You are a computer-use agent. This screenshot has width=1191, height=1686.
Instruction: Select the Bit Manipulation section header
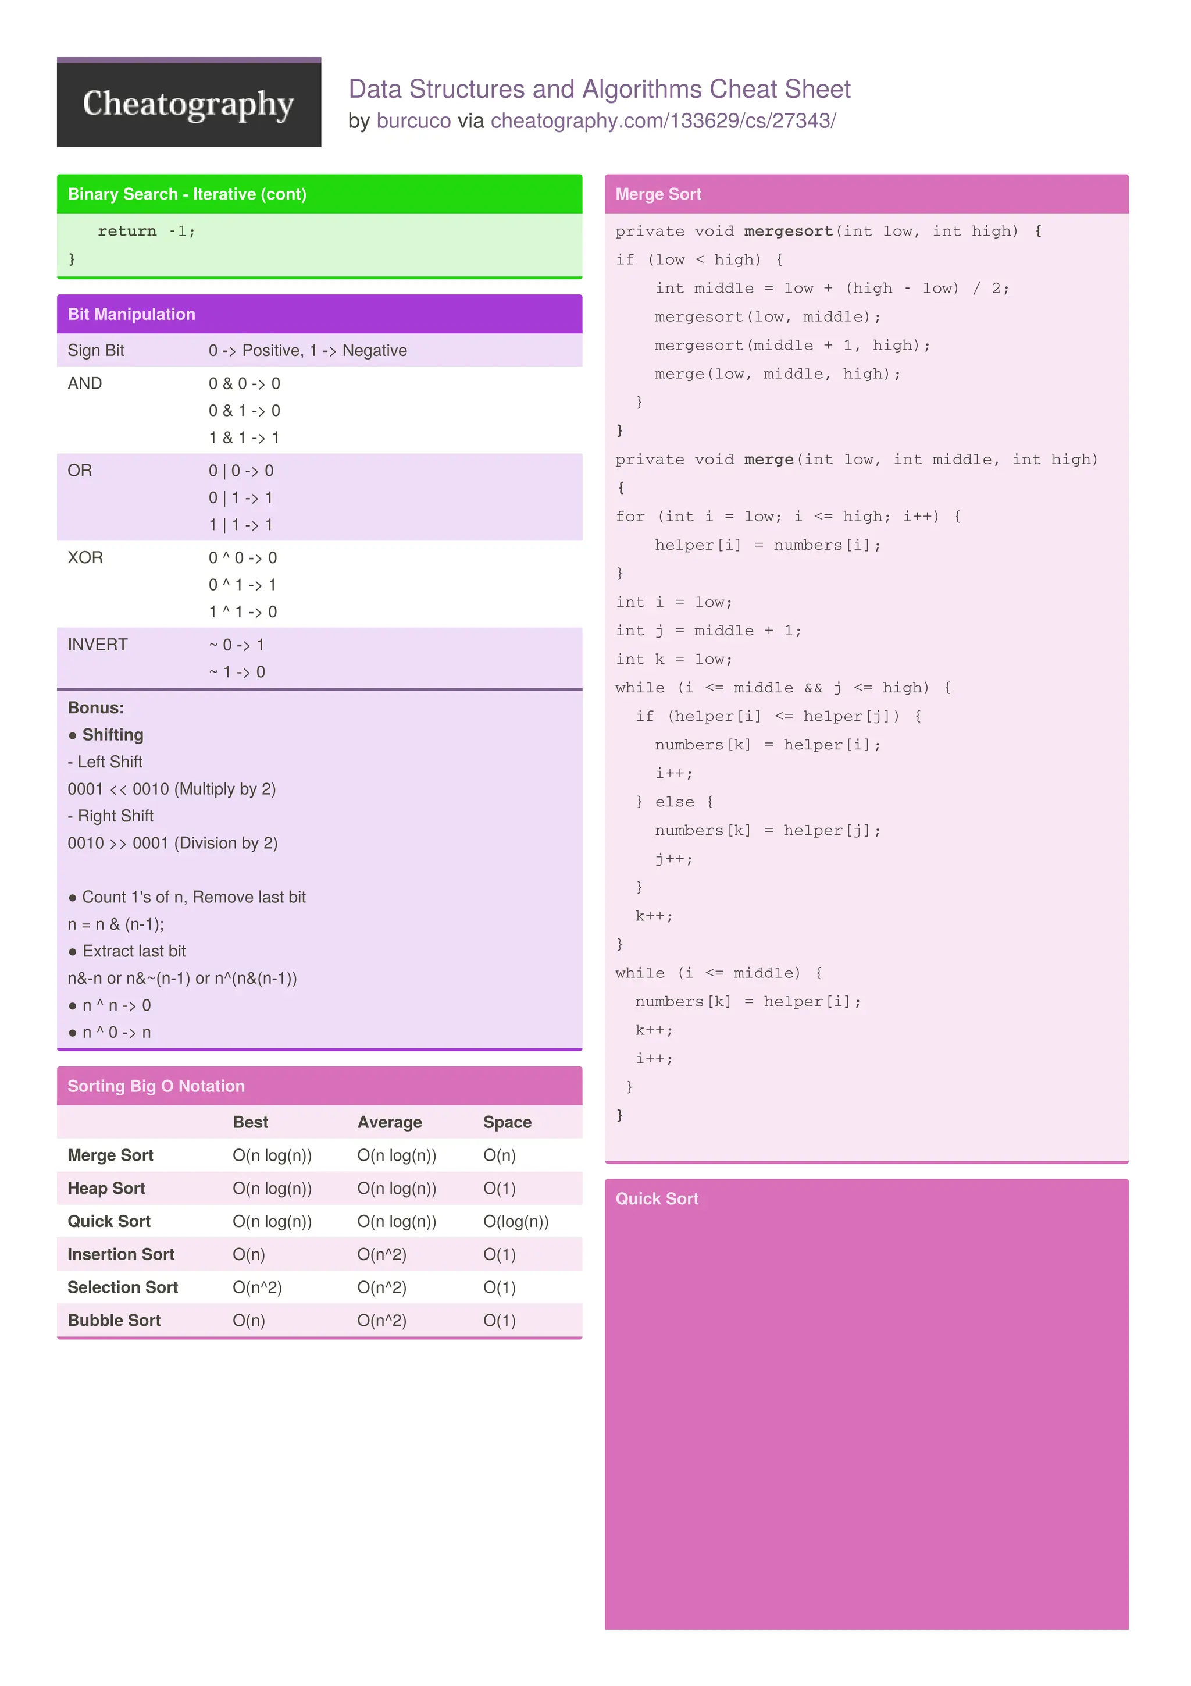pos(319,314)
